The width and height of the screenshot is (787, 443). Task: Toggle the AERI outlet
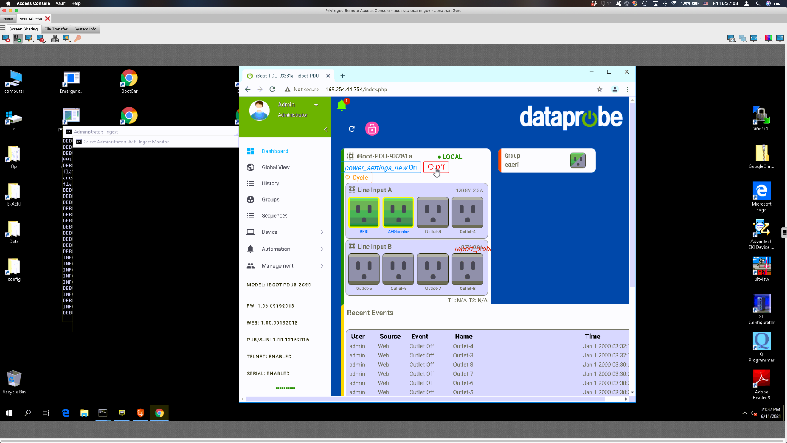(364, 212)
